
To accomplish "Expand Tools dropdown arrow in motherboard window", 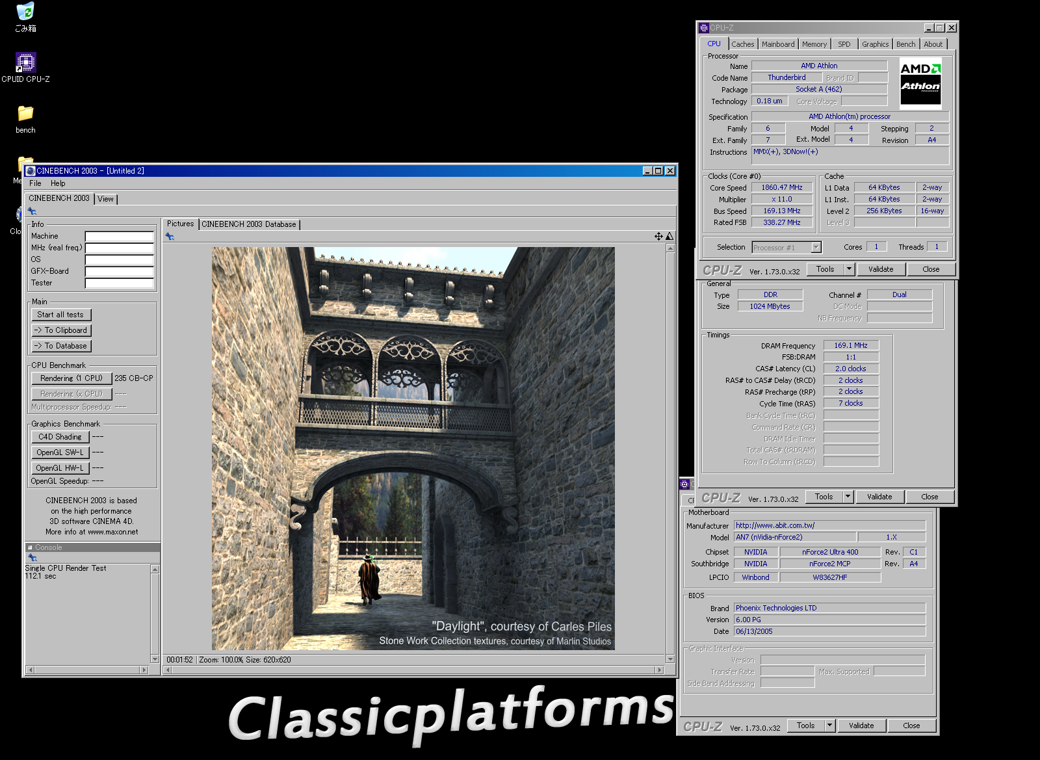I will tap(829, 726).
